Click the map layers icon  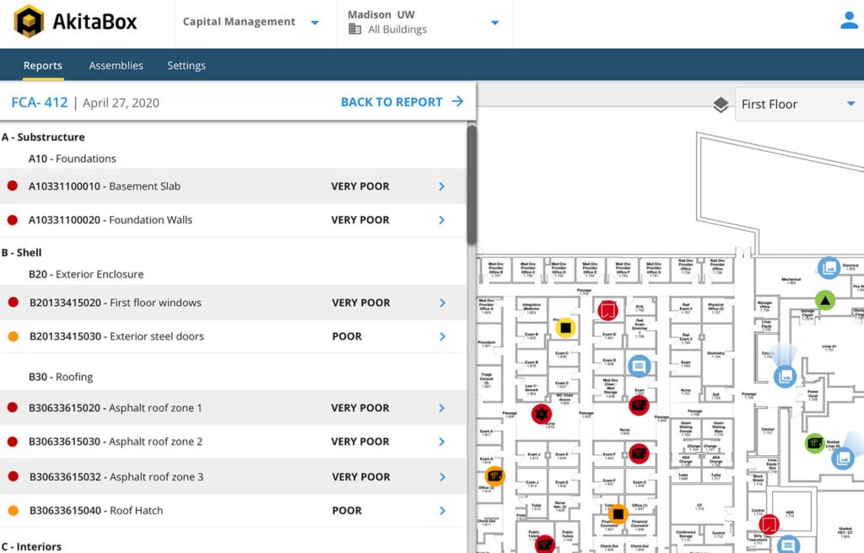tap(721, 105)
